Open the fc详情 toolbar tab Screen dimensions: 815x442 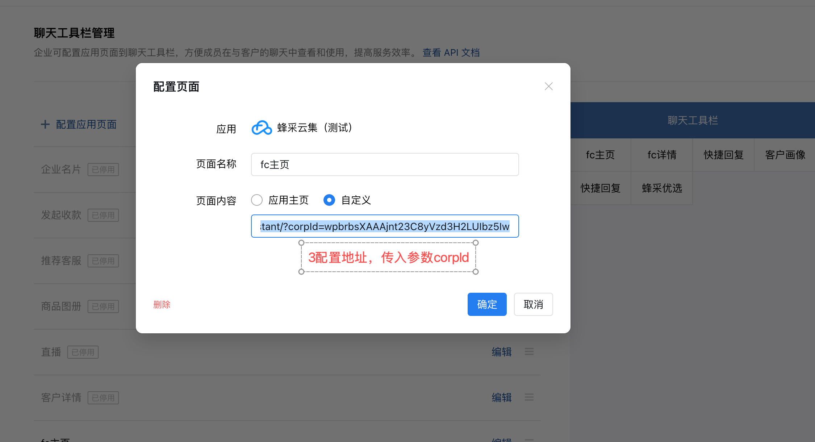(662, 155)
